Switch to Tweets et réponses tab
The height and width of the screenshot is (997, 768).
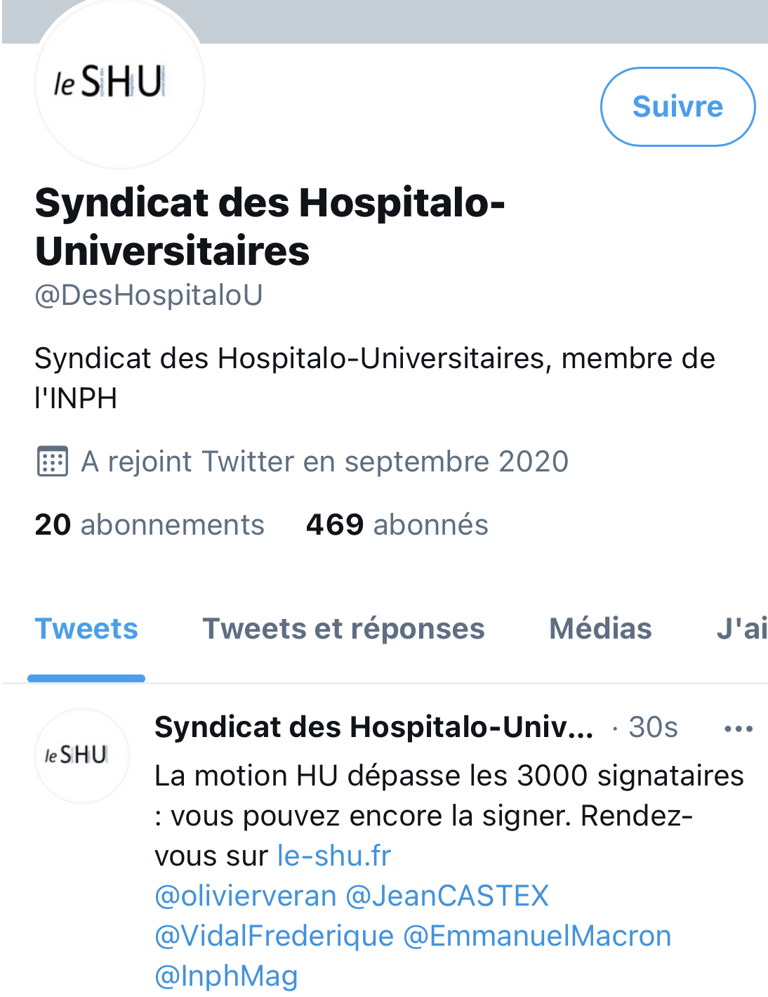point(343,629)
